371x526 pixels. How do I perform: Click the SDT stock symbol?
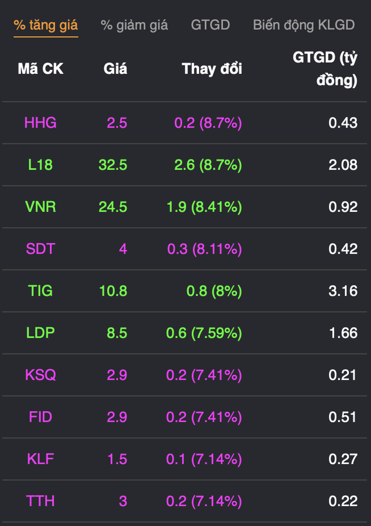40,249
